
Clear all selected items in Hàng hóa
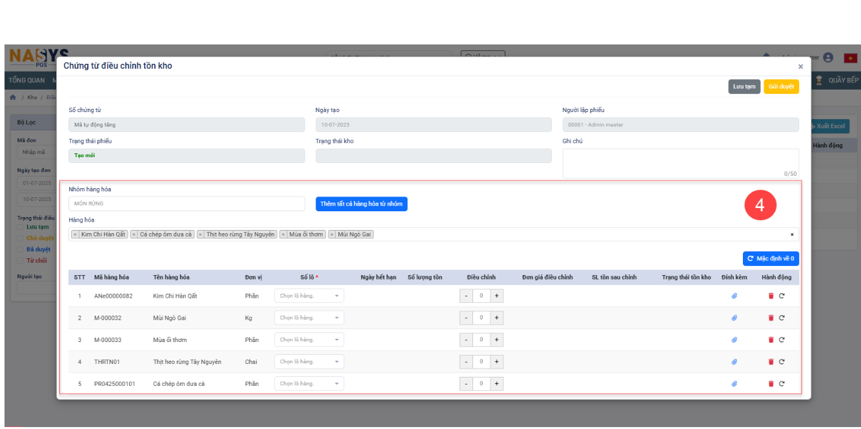pos(792,234)
